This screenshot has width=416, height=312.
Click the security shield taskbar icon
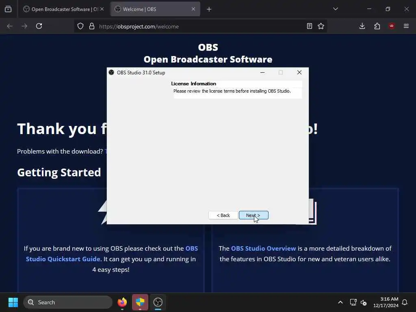click(x=140, y=302)
